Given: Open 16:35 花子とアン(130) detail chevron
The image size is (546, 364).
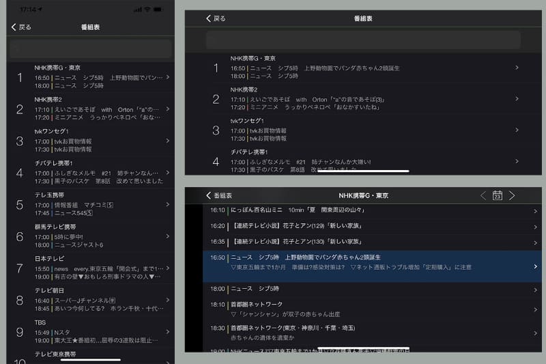Looking at the screenshot, I should (536, 243).
